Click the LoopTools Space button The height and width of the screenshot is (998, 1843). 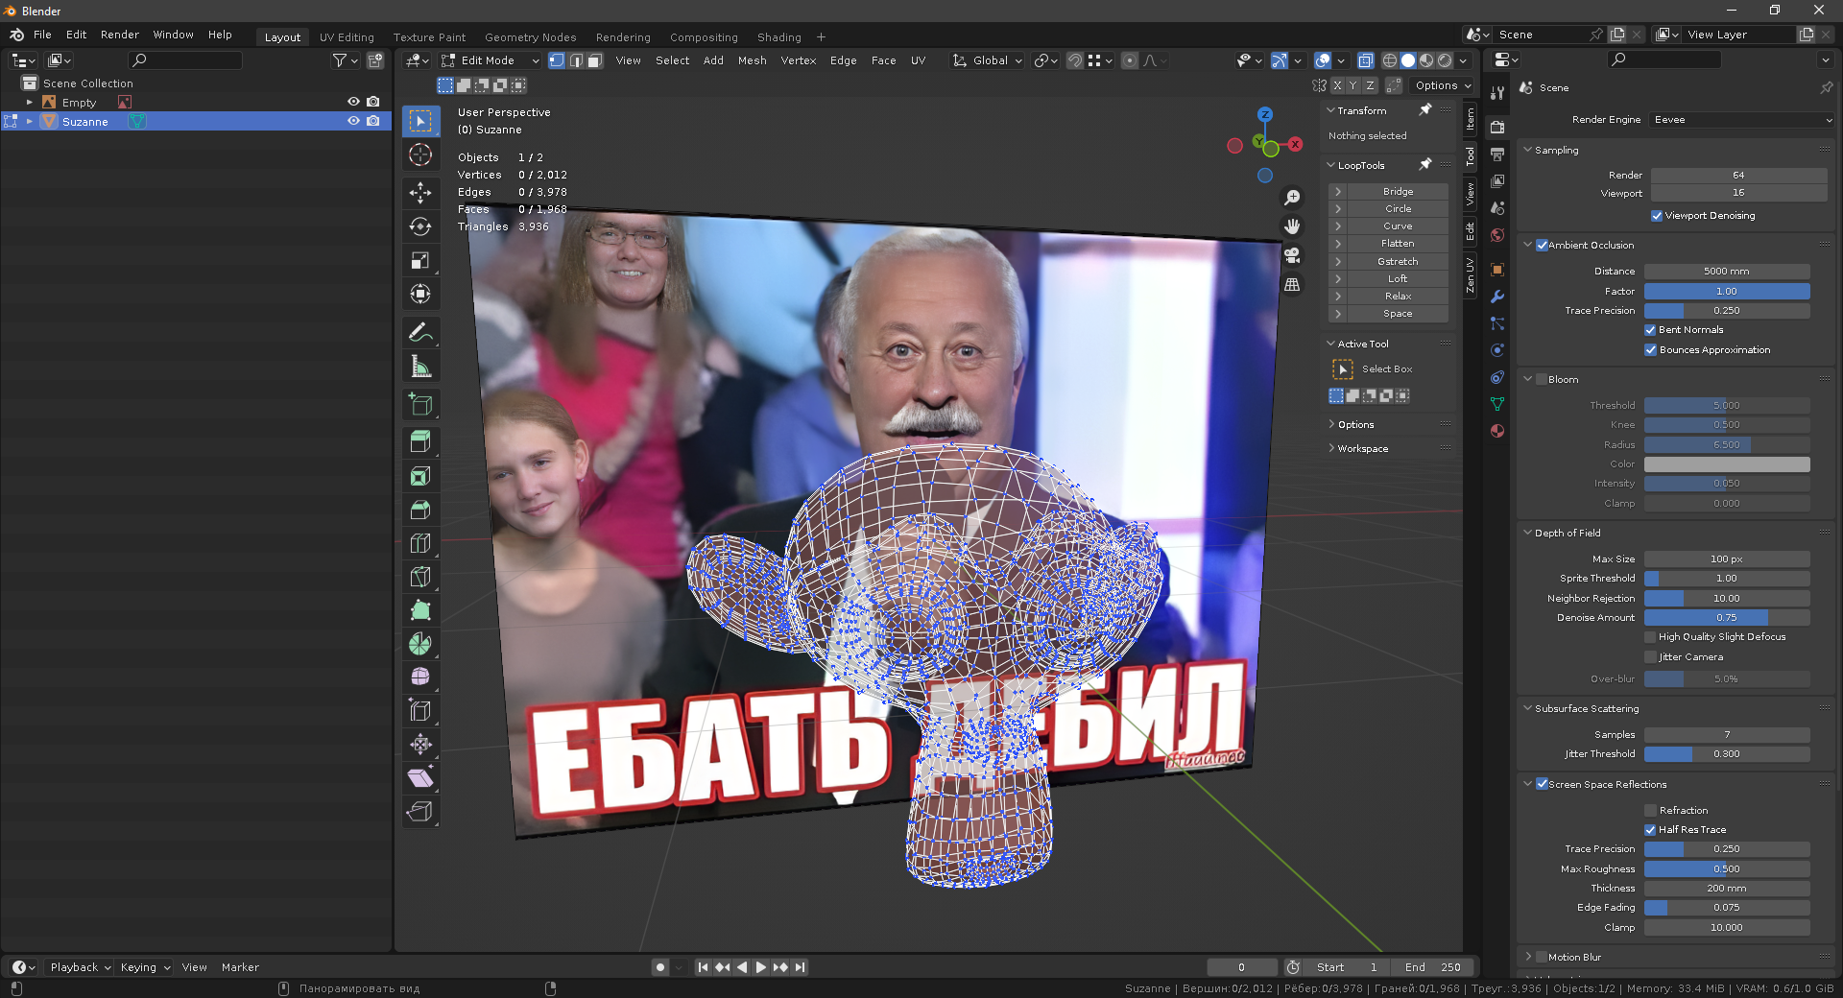[1398, 314]
